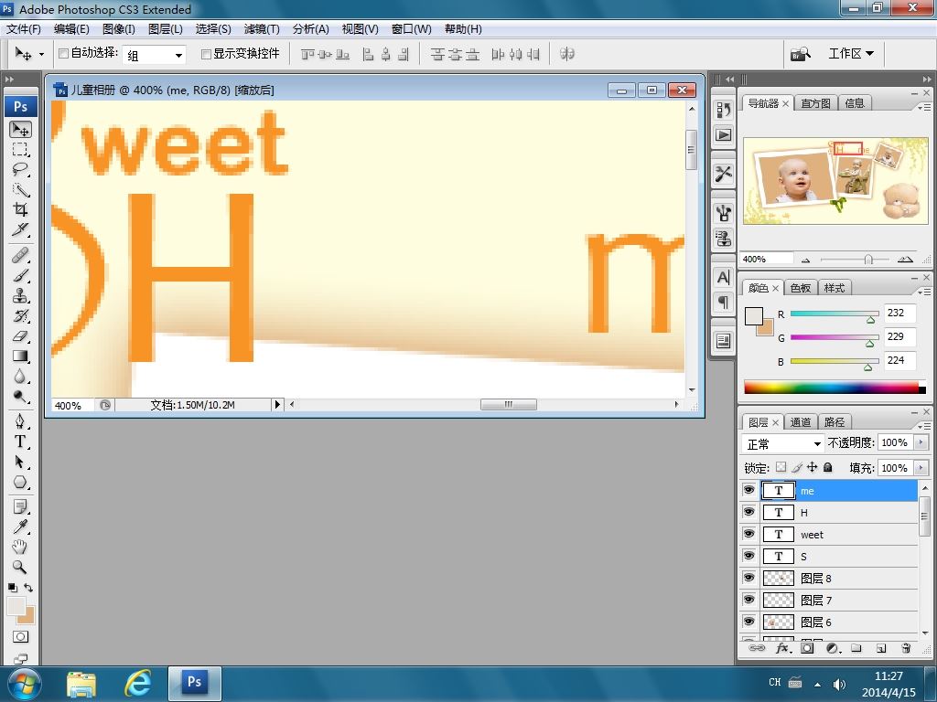
Task: Switch to the 通道 tab
Action: (801, 422)
